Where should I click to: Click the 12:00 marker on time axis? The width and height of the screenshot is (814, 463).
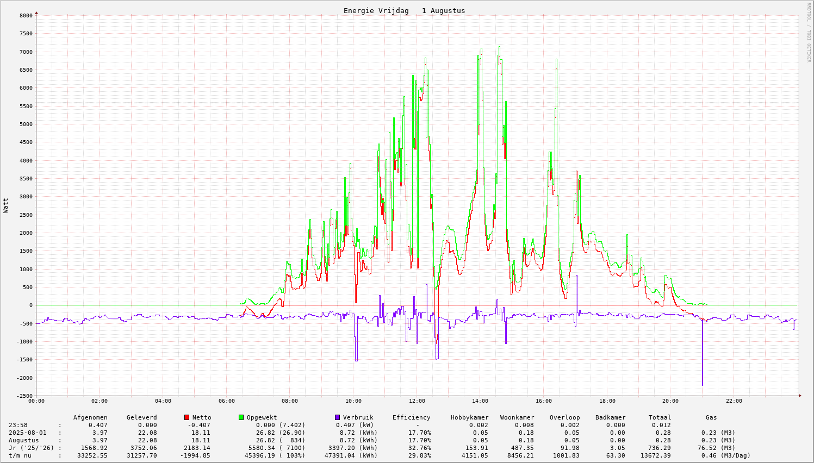(x=417, y=401)
